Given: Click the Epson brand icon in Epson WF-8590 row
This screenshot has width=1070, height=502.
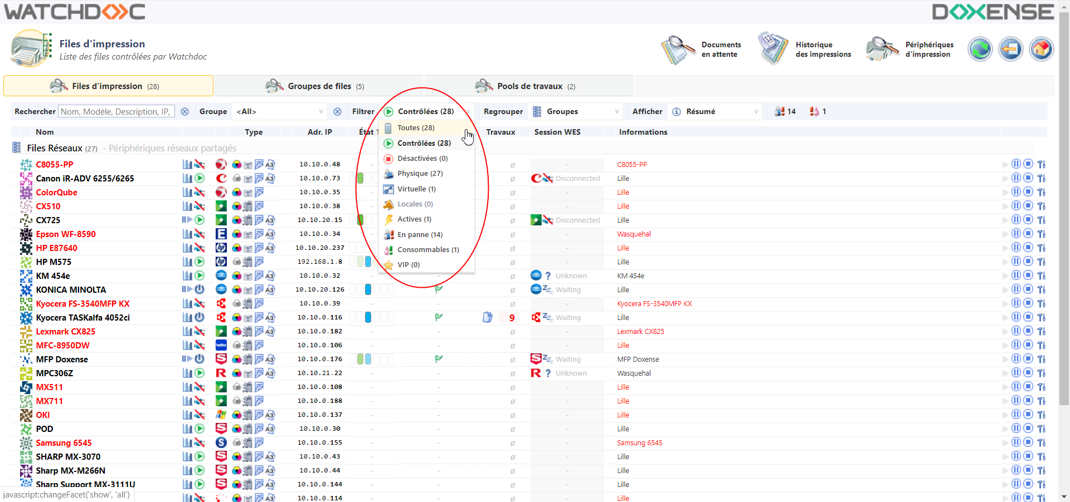Looking at the screenshot, I should tap(221, 234).
